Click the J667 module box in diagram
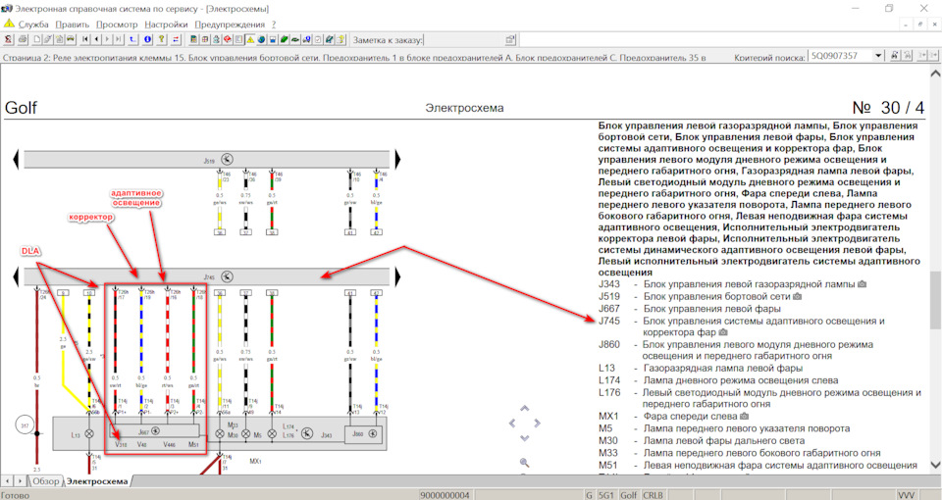This screenshot has width=942, height=500. tap(156, 431)
